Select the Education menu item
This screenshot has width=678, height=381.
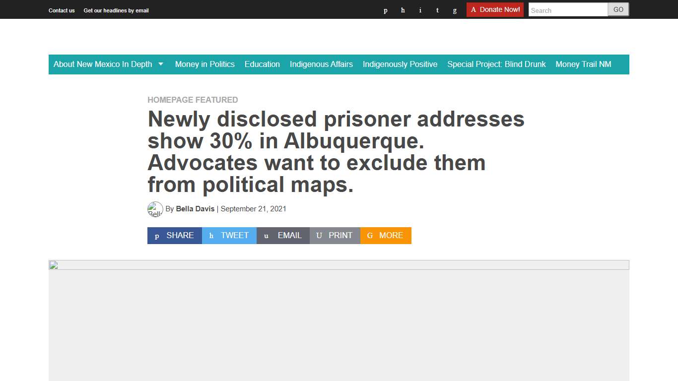coord(262,64)
